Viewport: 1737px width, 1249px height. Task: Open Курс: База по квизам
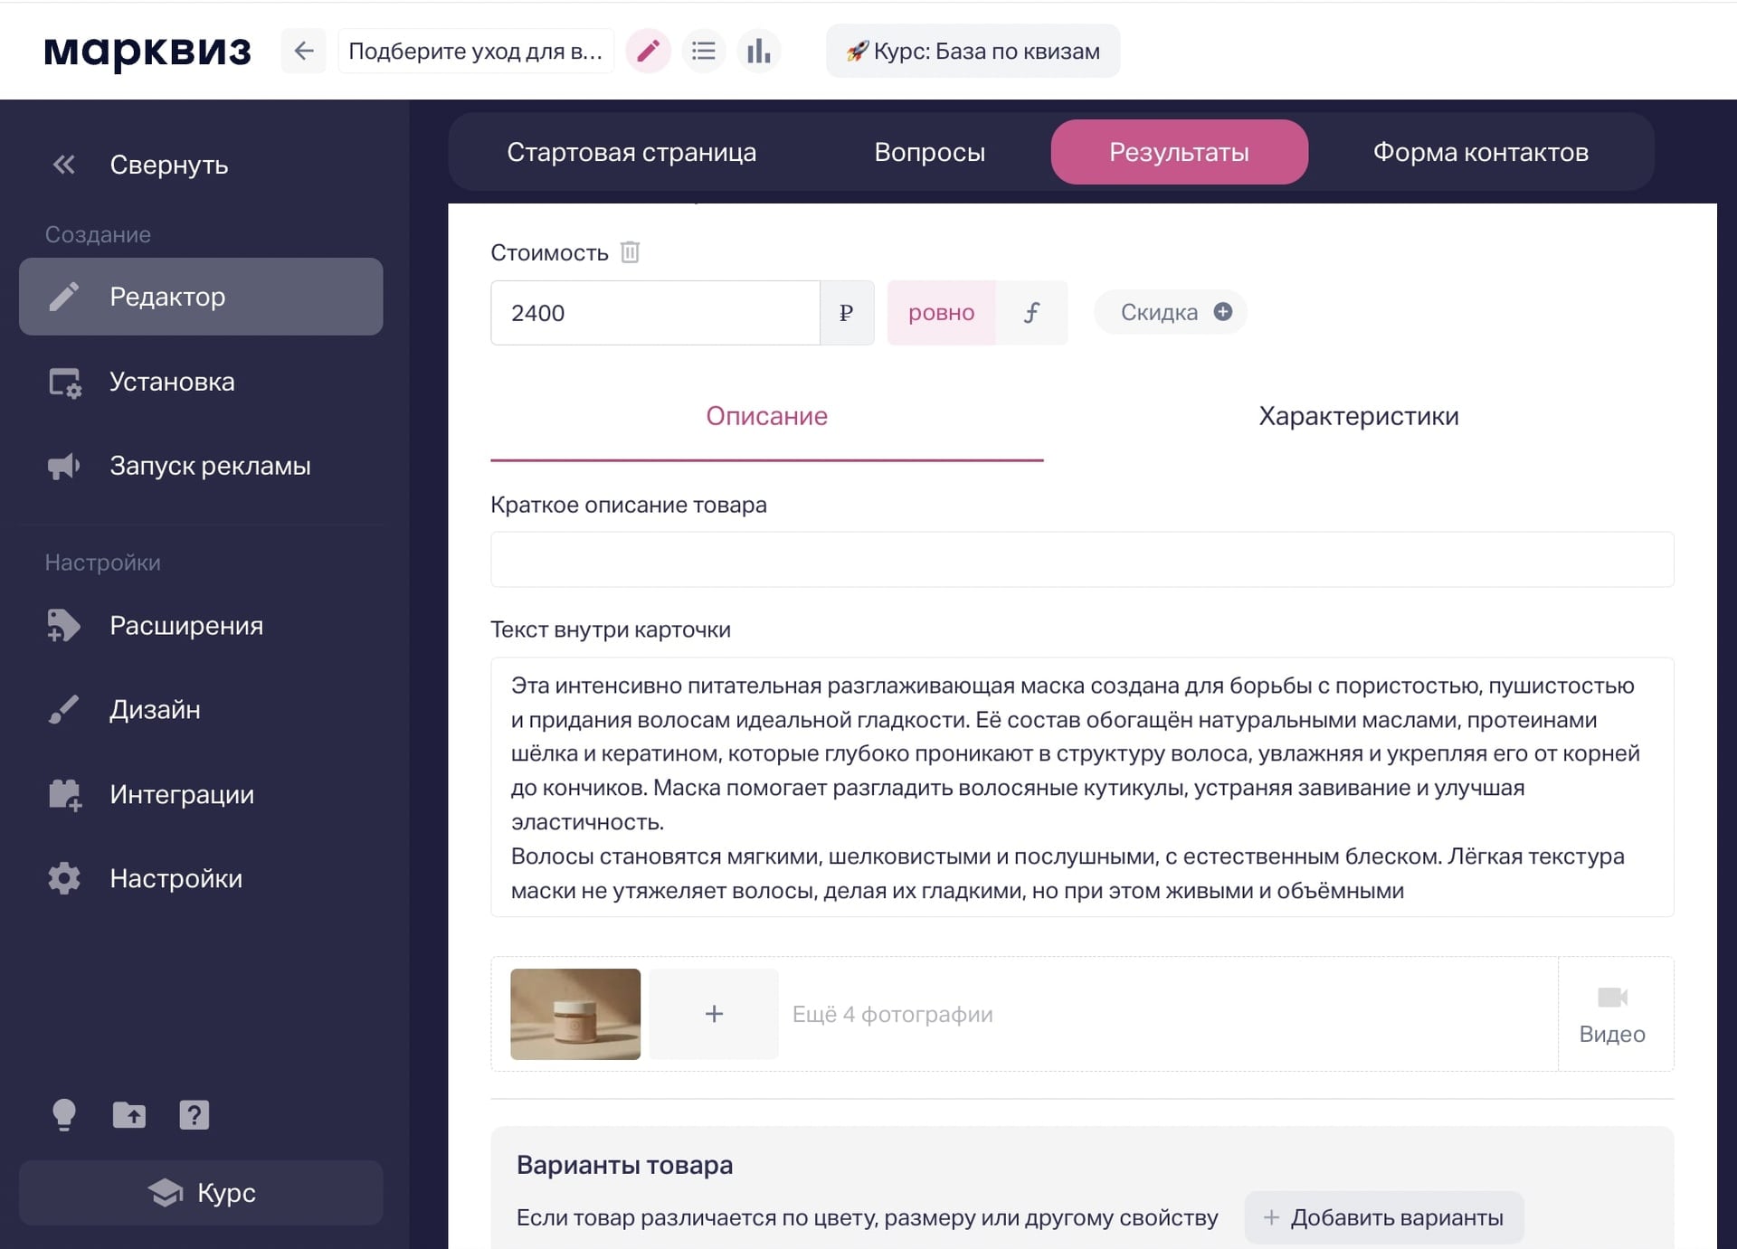tap(972, 51)
